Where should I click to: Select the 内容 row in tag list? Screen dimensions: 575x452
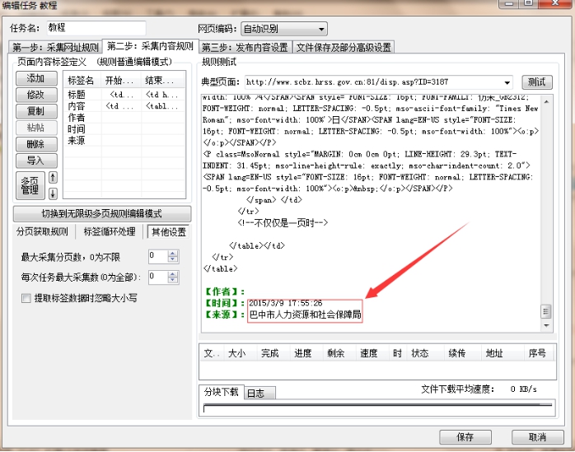point(77,106)
